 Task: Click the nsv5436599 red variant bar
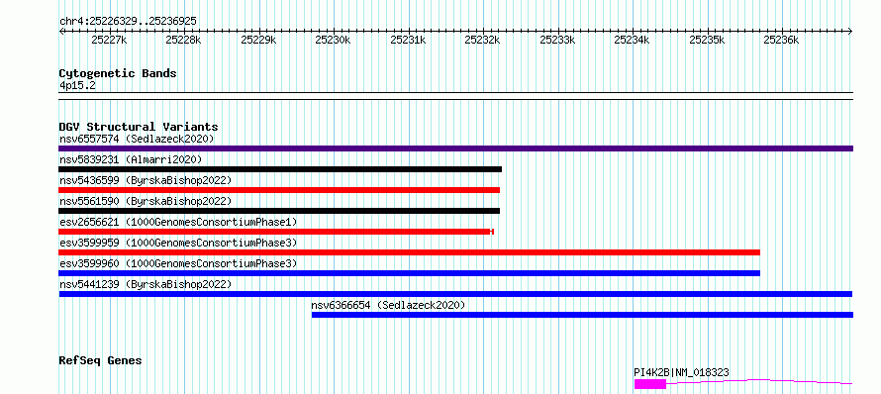[279, 190]
